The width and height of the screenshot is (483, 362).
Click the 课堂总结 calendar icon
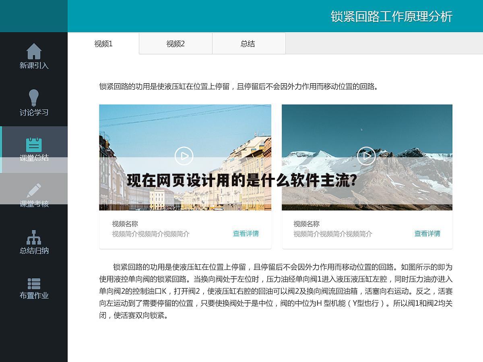(34, 144)
